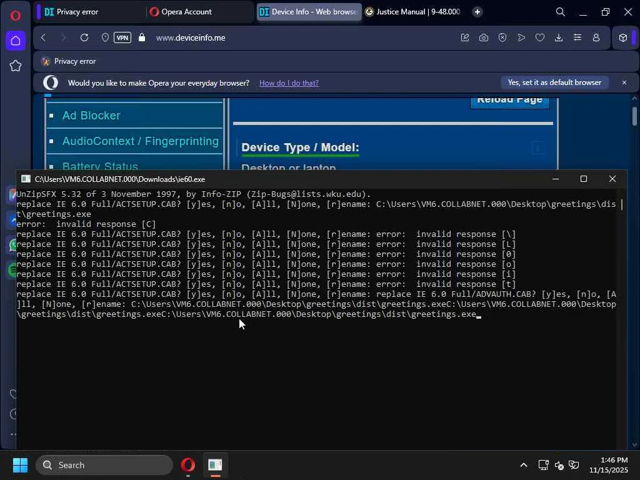Click the www.deviceinfo.me address field
The height and width of the screenshot is (480, 640).
coord(191,37)
